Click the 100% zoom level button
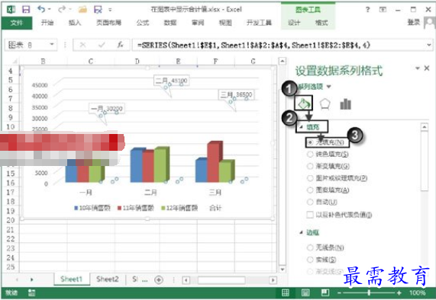 point(417,292)
